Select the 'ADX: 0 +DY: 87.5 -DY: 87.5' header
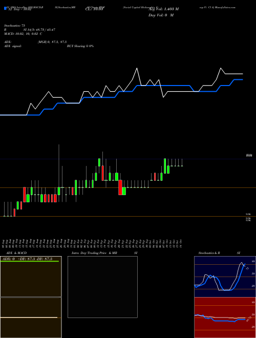 (27, 259)
